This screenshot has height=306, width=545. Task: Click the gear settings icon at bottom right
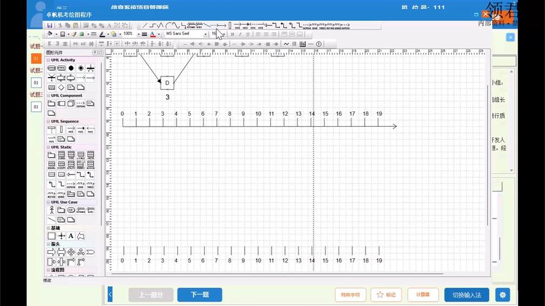pyautogui.click(x=503, y=295)
